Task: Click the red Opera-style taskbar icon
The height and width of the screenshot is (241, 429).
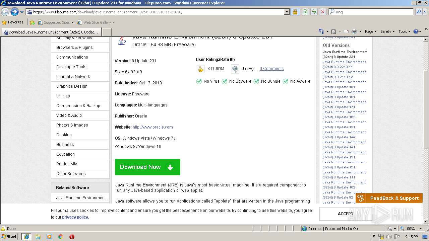Action: (72, 237)
